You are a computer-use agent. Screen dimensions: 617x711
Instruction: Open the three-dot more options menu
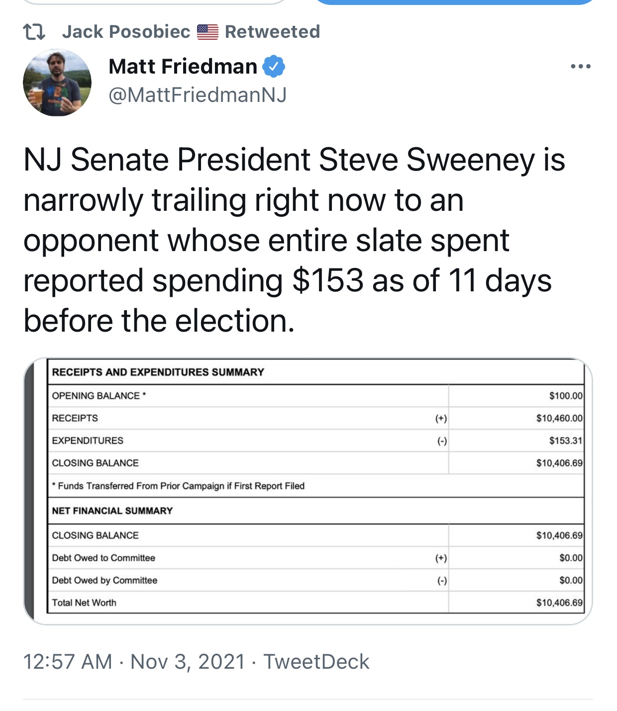(x=581, y=66)
